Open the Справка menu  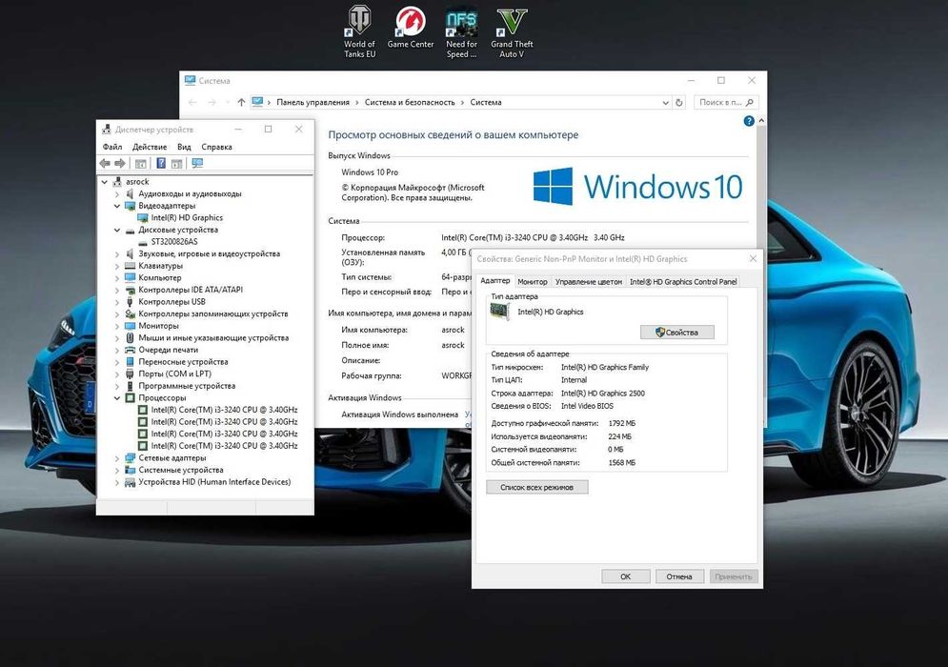[216, 147]
